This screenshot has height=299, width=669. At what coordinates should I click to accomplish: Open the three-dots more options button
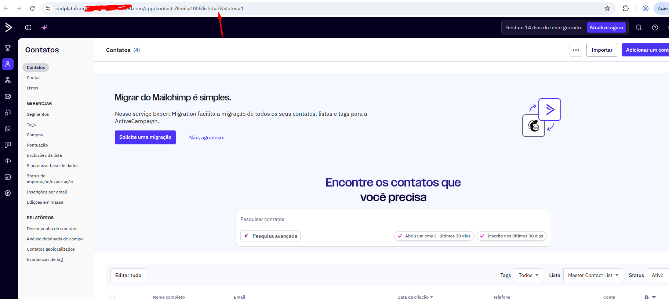[x=576, y=50]
